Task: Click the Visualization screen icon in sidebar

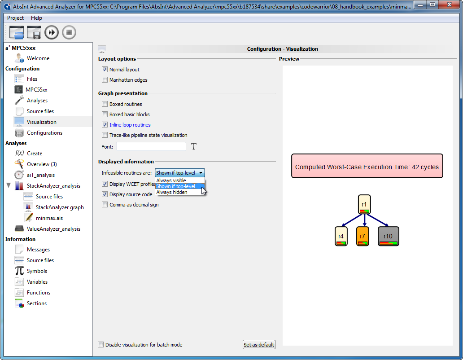Action: point(19,122)
